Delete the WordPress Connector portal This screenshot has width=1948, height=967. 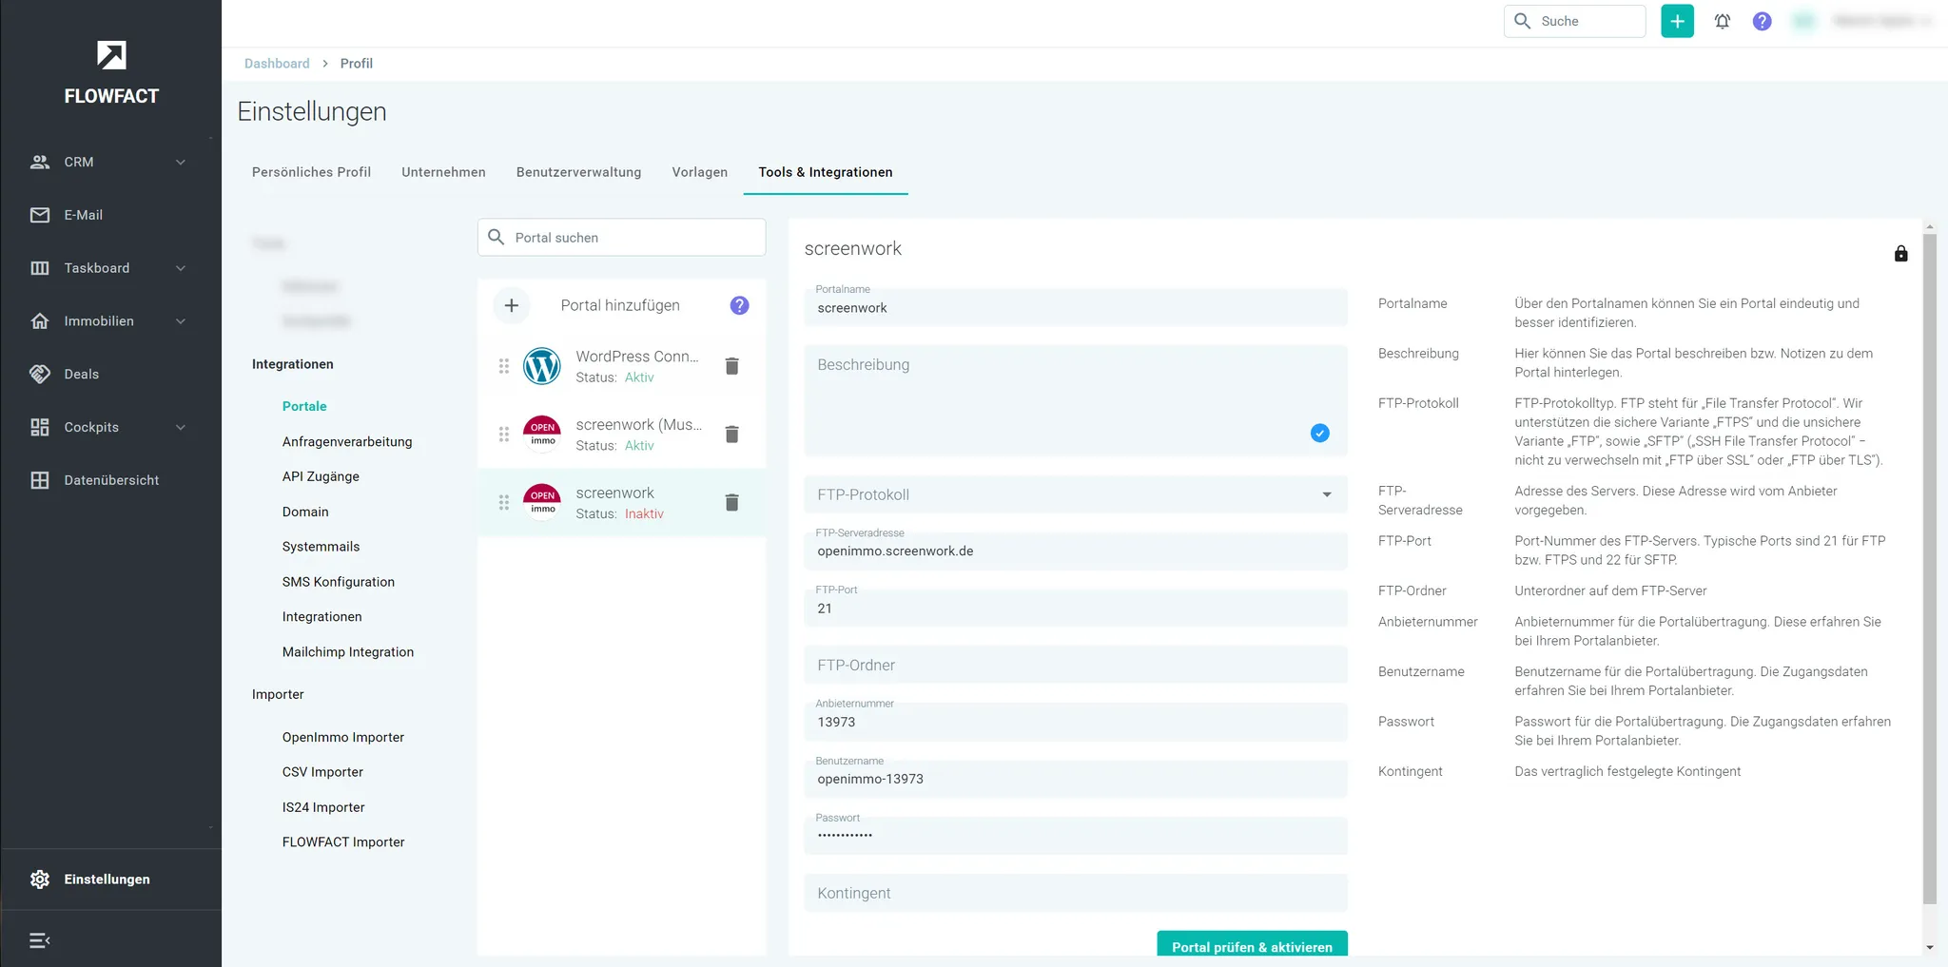(732, 366)
